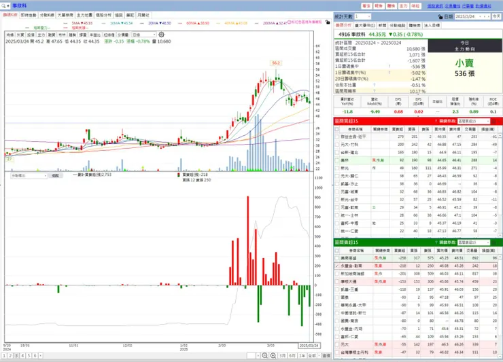The image size is (503, 362).
Task: Zoom out the chart with the minus magnifier
Action: [264, 355]
